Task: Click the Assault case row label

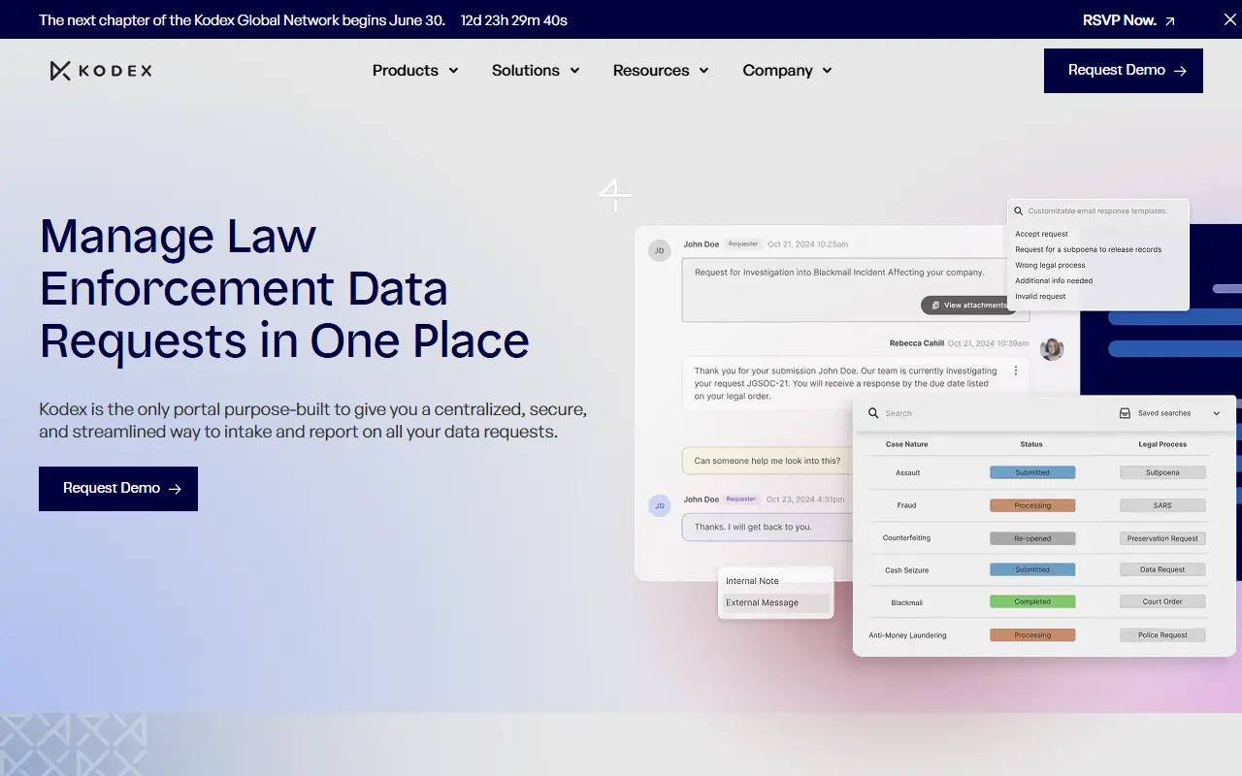Action: pyautogui.click(x=907, y=473)
